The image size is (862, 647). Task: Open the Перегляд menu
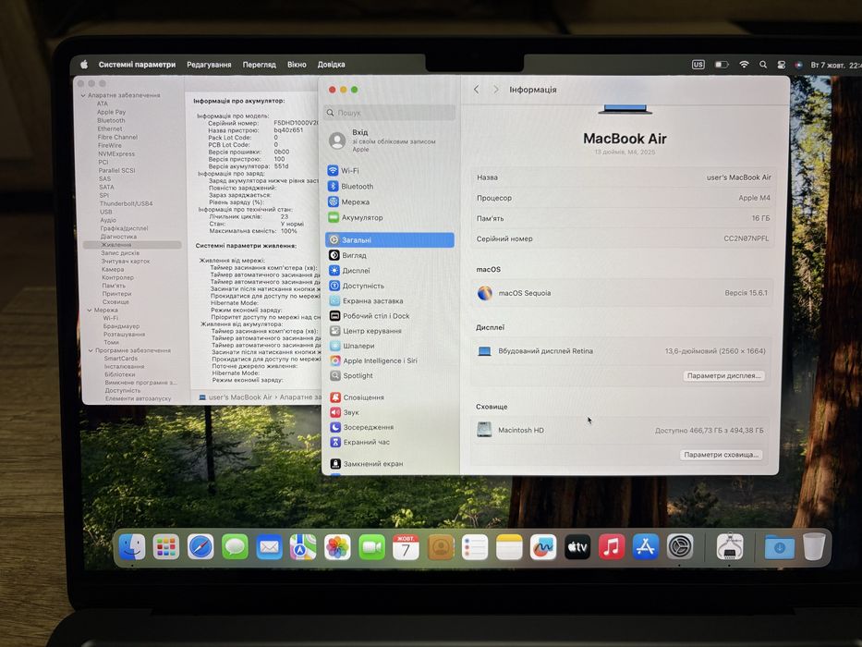click(260, 65)
